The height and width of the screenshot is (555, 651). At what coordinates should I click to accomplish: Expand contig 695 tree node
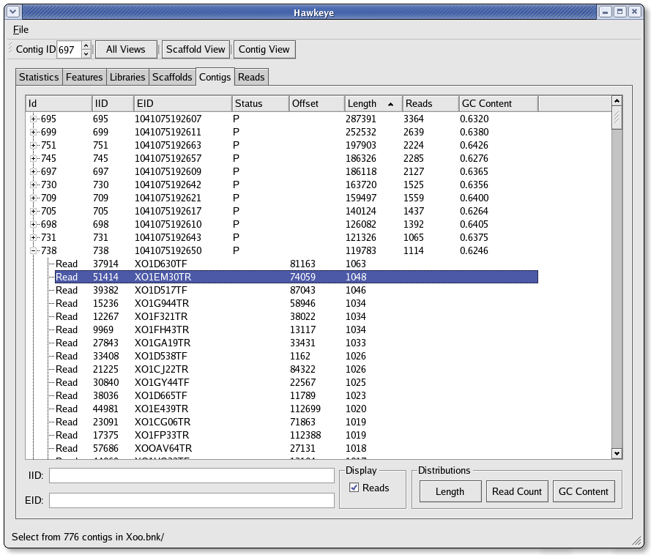[34, 119]
